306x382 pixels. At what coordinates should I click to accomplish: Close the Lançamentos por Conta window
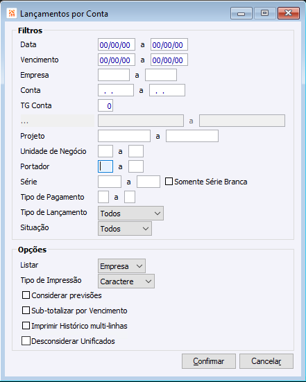[x=288, y=13]
